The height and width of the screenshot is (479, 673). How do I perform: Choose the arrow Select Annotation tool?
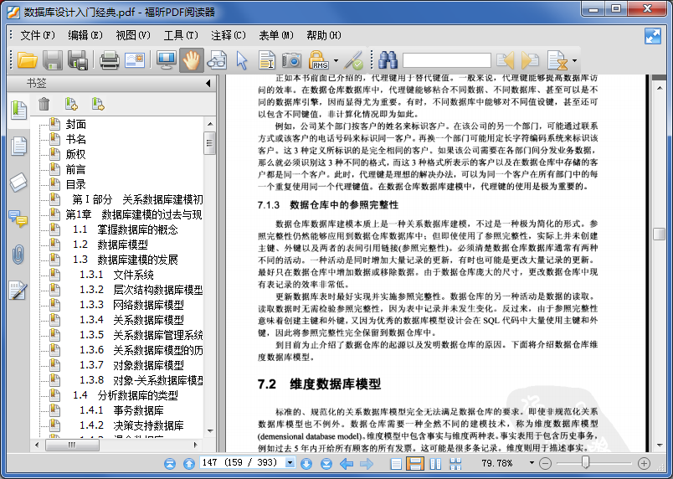(x=242, y=60)
